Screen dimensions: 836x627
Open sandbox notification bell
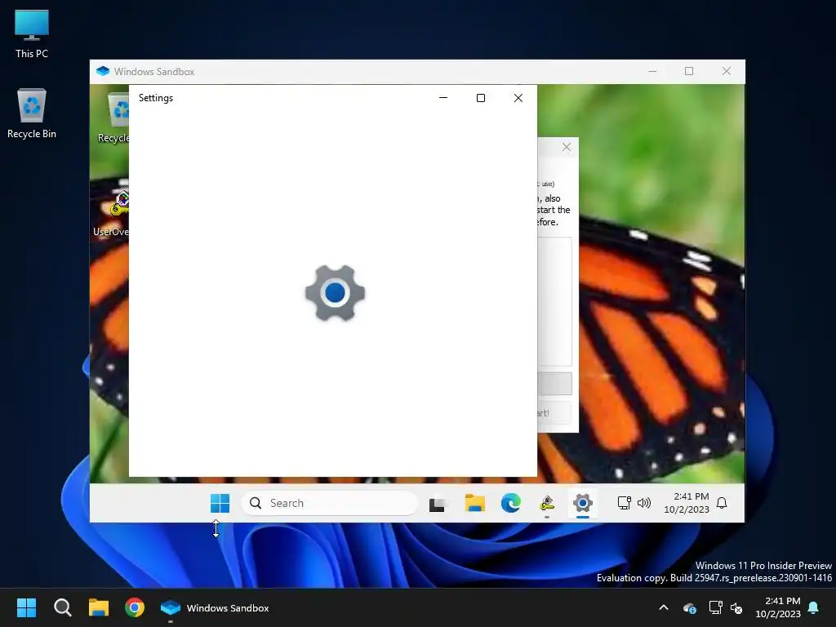[722, 503]
